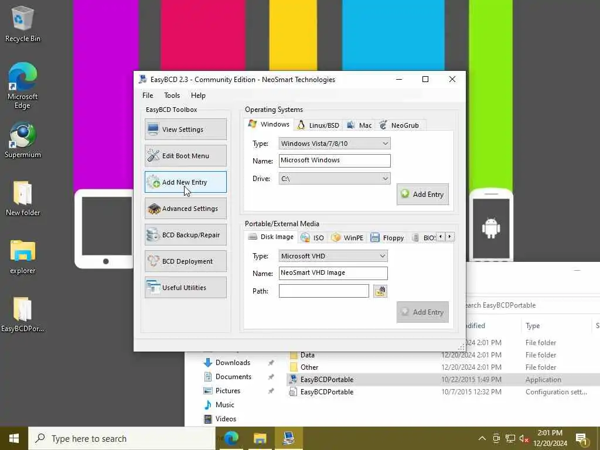
Task: Select New folder on desktop
Action: coord(23,198)
